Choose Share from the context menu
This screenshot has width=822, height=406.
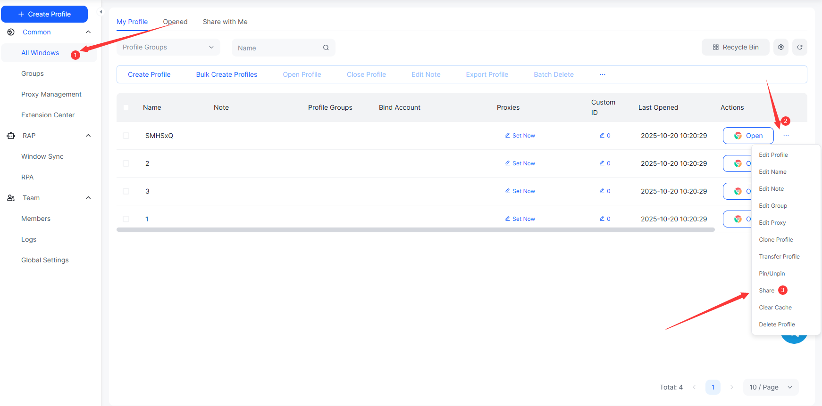pyautogui.click(x=766, y=291)
